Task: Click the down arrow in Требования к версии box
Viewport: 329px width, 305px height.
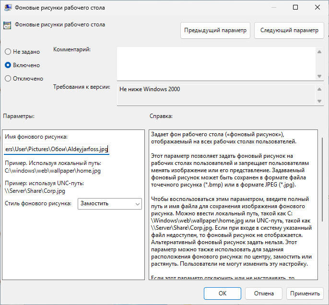Action: coord(319,101)
